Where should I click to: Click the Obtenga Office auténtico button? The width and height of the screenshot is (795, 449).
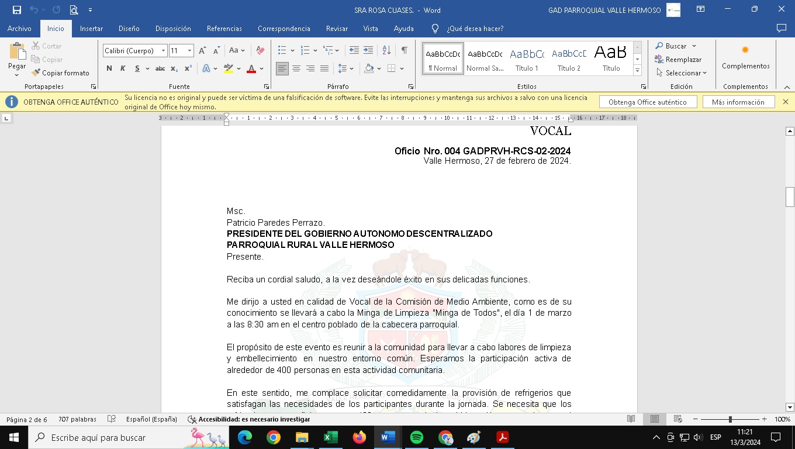[x=648, y=102]
